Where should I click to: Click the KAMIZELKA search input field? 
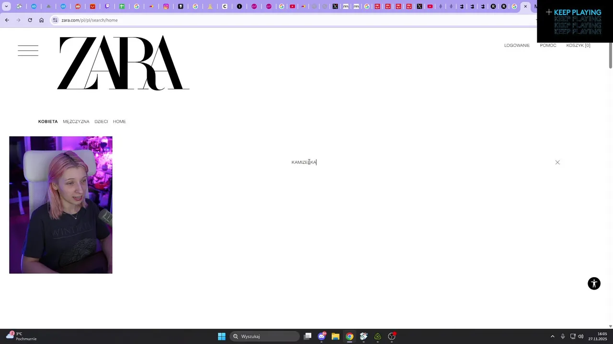304,162
